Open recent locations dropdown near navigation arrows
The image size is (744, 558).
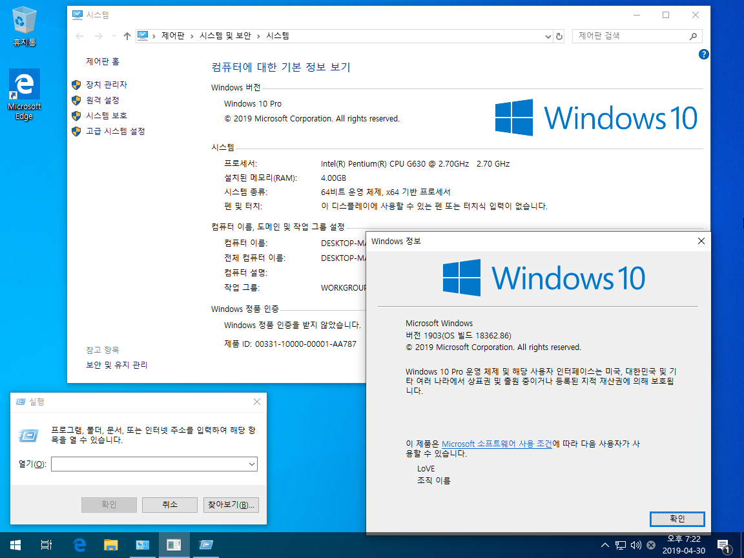(114, 36)
